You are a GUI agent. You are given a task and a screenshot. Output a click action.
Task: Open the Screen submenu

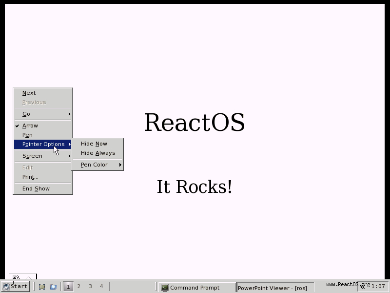point(43,156)
